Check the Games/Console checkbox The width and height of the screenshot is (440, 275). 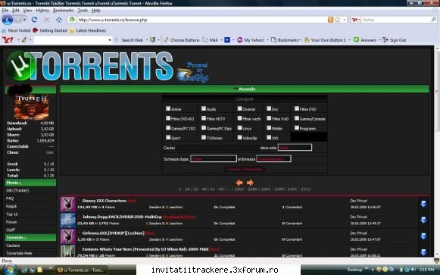pos(297,118)
